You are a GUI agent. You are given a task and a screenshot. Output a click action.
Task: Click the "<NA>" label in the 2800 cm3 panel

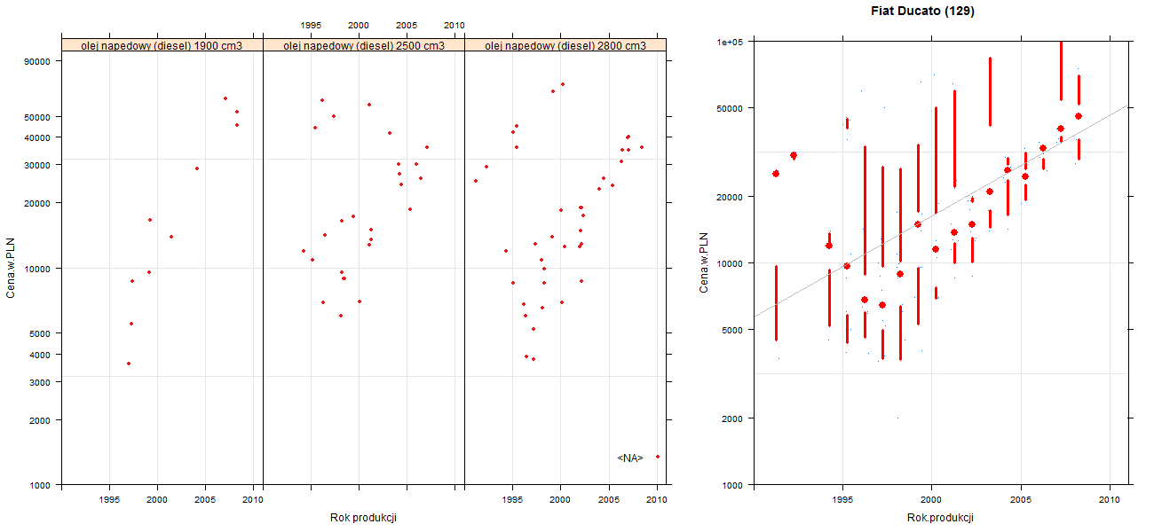coord(629,458)
